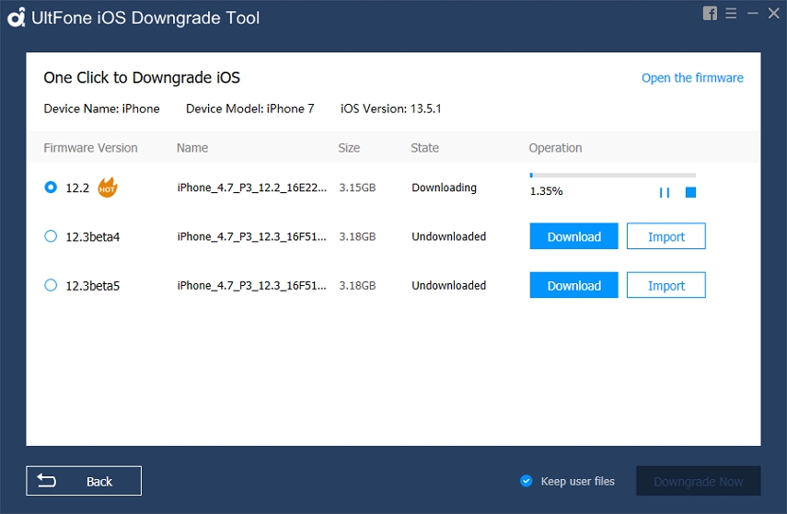This screenshot has width=787, height=514.
Task: Select the 12.2 firmware radio button
Action: tap(51, 187)
